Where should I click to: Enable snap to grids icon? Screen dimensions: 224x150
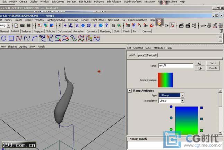128,26
